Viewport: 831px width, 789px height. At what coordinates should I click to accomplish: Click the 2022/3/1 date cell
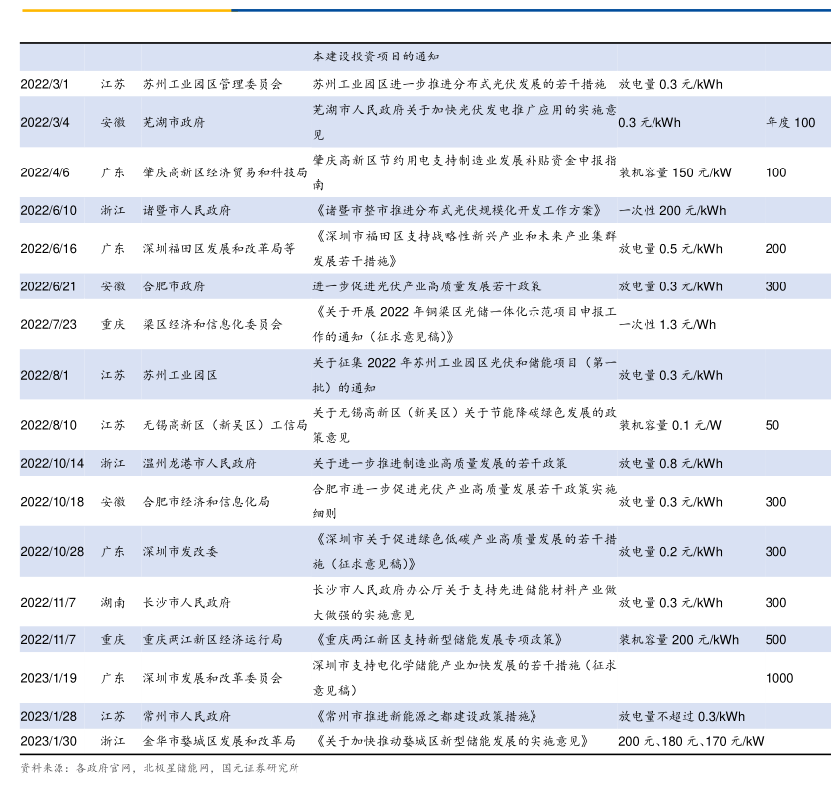[45, 85]
